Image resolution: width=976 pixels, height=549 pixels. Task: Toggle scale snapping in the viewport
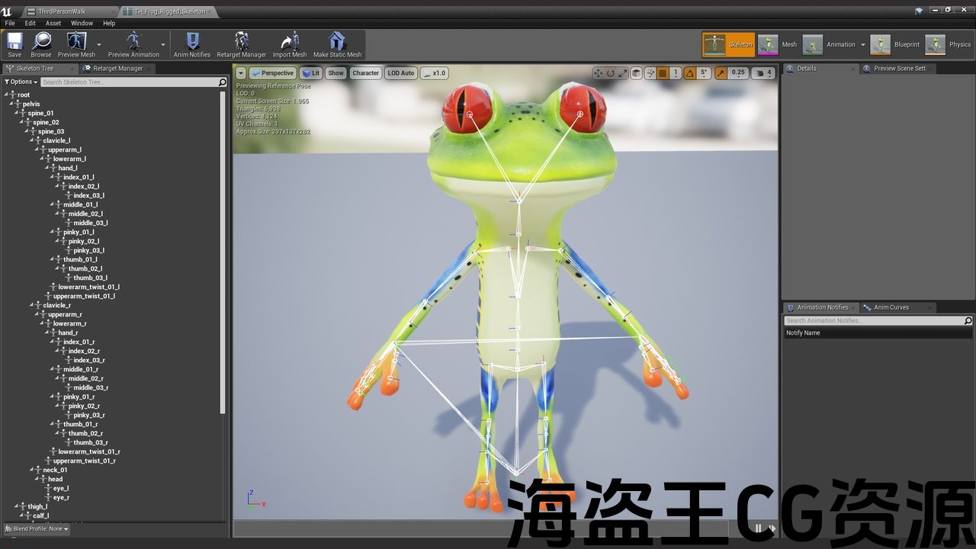[719, 73]
